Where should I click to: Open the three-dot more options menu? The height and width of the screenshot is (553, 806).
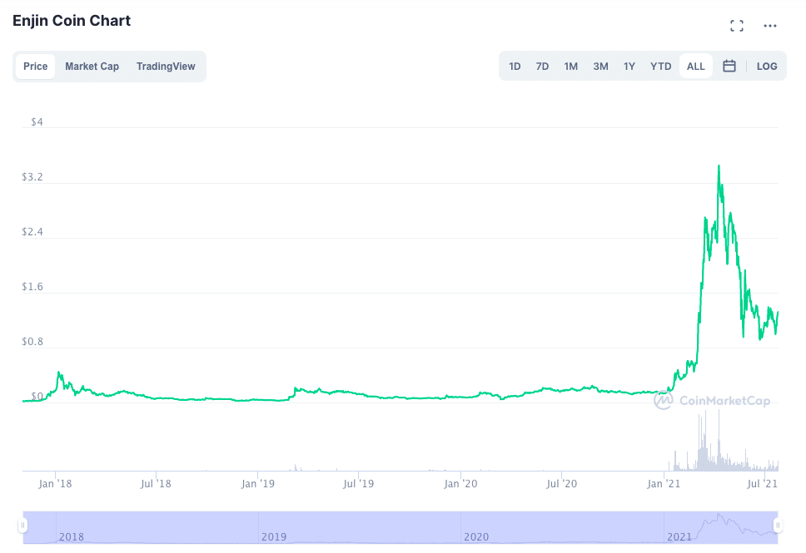(770, 26)
